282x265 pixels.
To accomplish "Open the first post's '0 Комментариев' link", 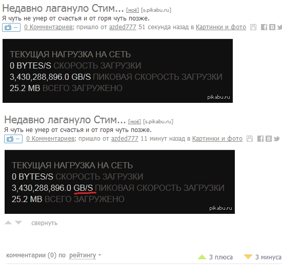I will point(48,27).
